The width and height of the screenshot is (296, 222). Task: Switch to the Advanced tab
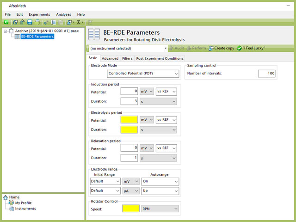pyautogui.click(x=110, y=59)
